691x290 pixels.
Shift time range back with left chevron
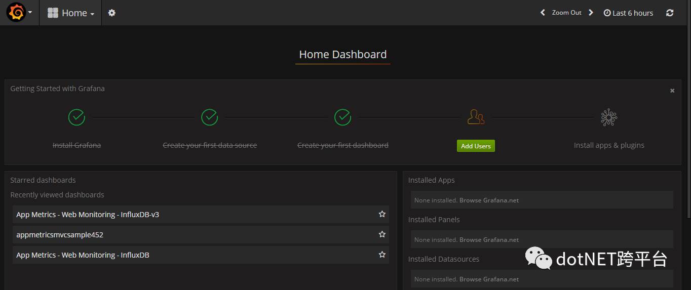543,13
